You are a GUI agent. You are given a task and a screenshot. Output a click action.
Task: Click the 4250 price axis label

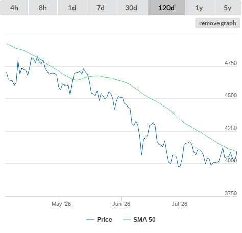coord(231,128)
